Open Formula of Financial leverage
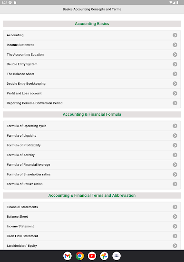This screenshot has width=184, height=262. (92, 165)
